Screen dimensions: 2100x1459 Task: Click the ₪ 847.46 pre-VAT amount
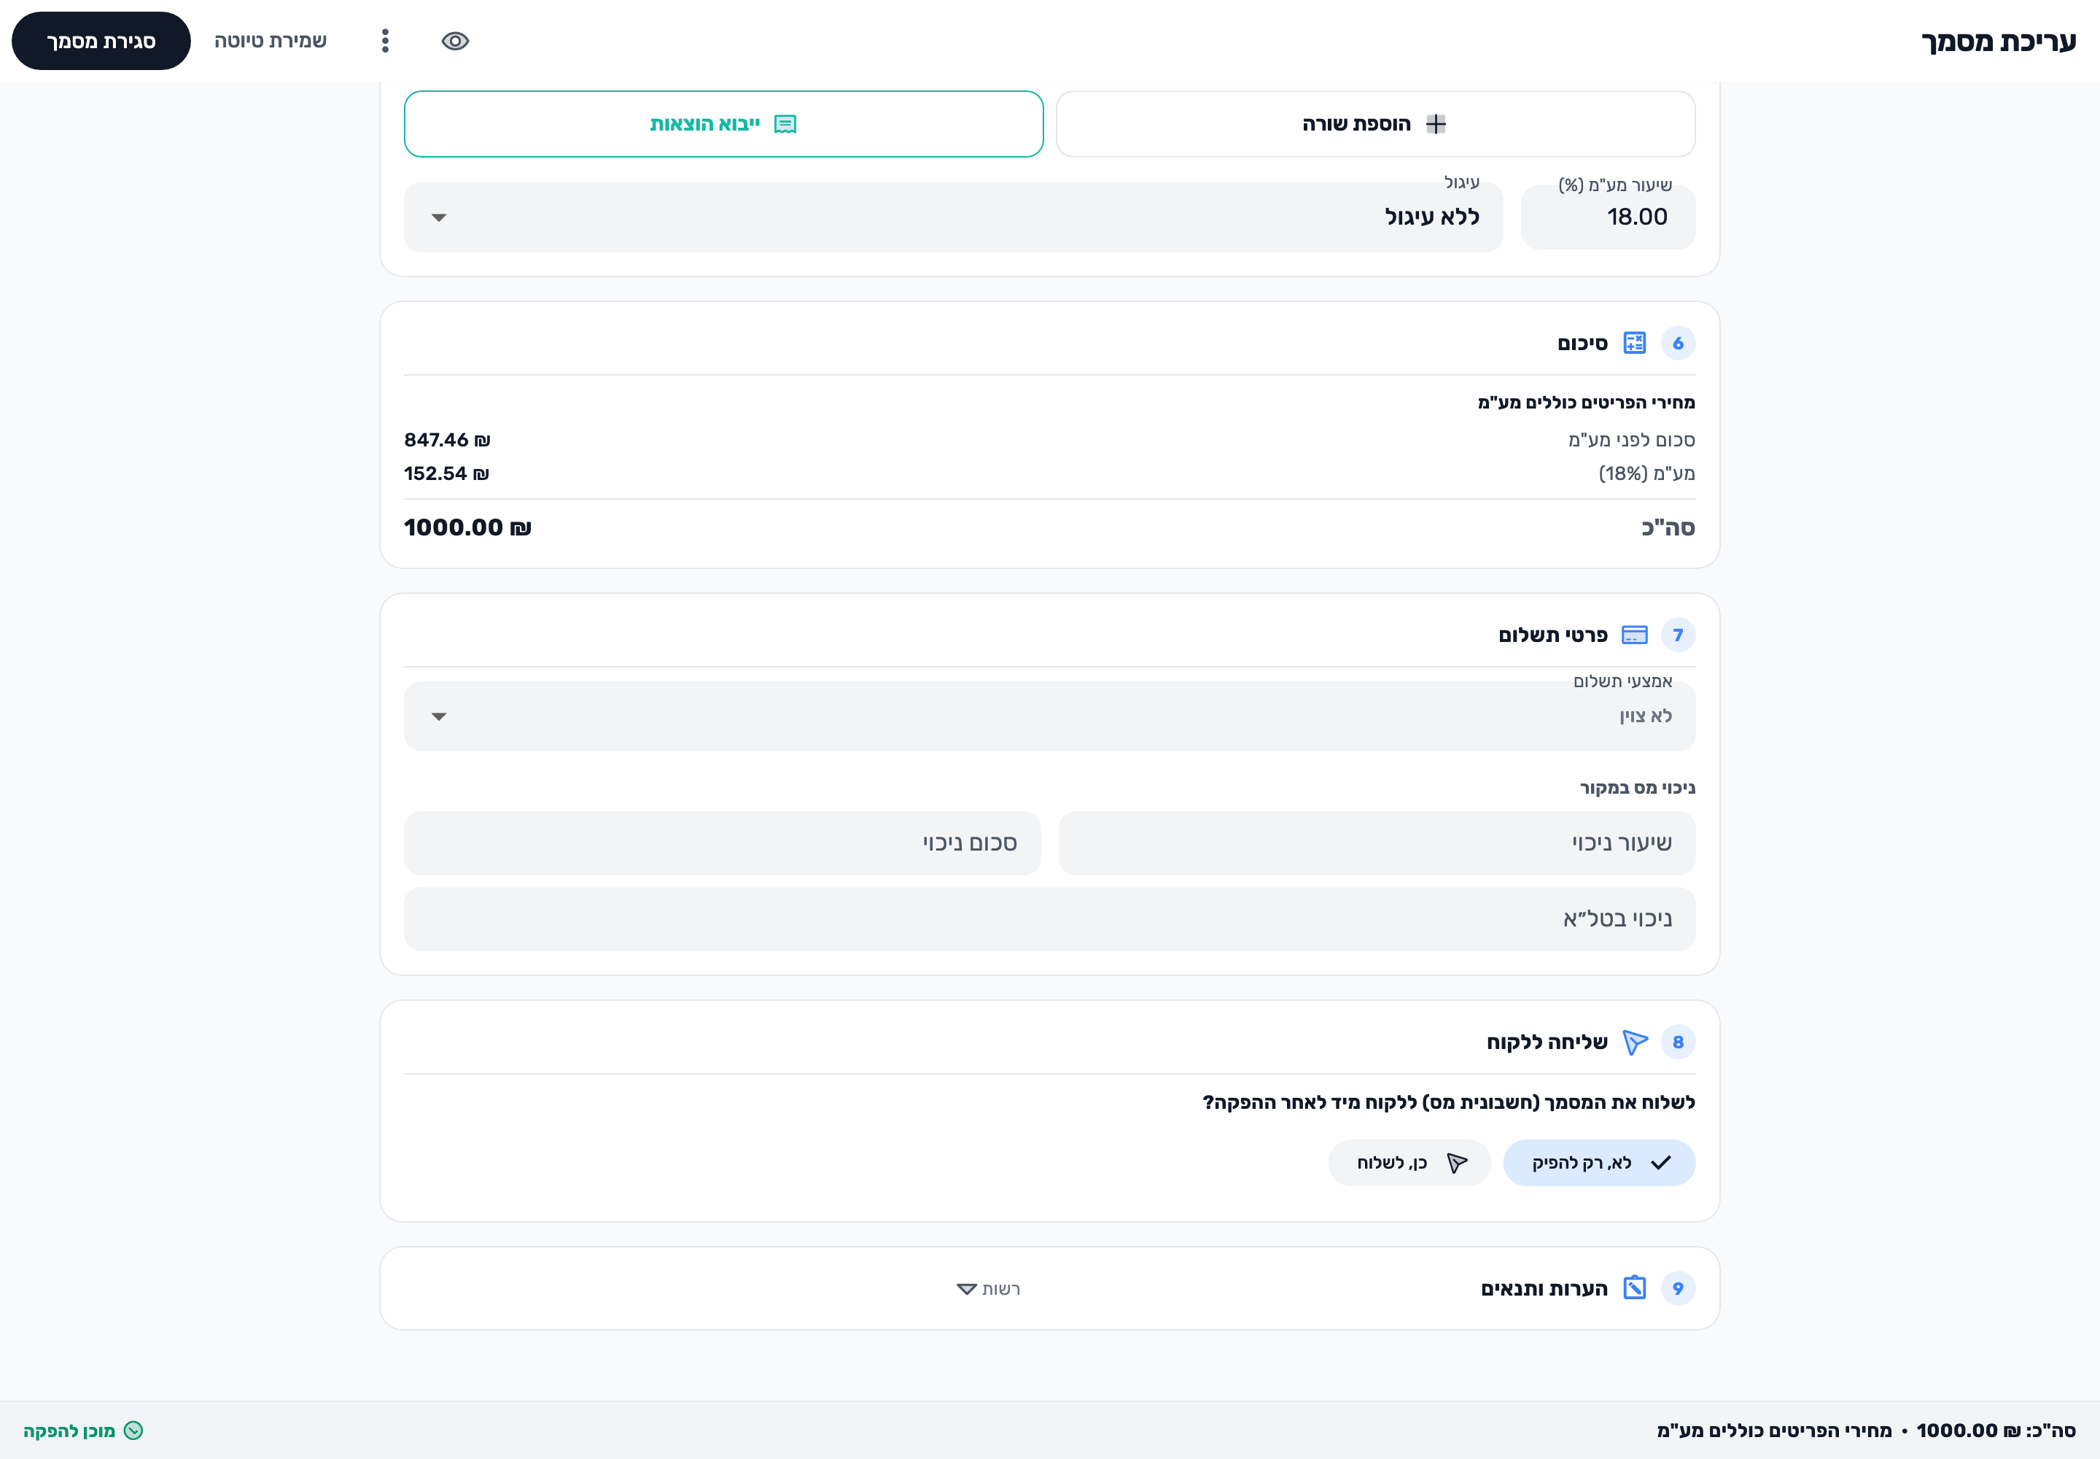pyautogui.click(x=447, y=440)
